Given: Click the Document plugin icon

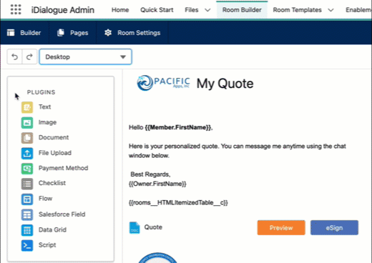Looking at the screenshot, I should 27,138.
